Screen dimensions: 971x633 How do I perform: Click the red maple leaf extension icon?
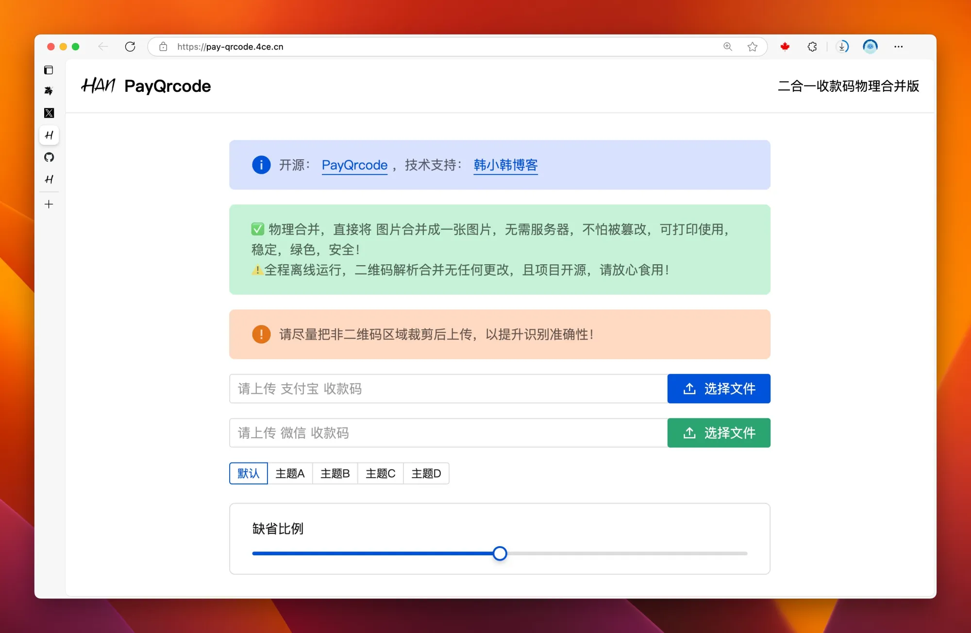click(785, 47)
